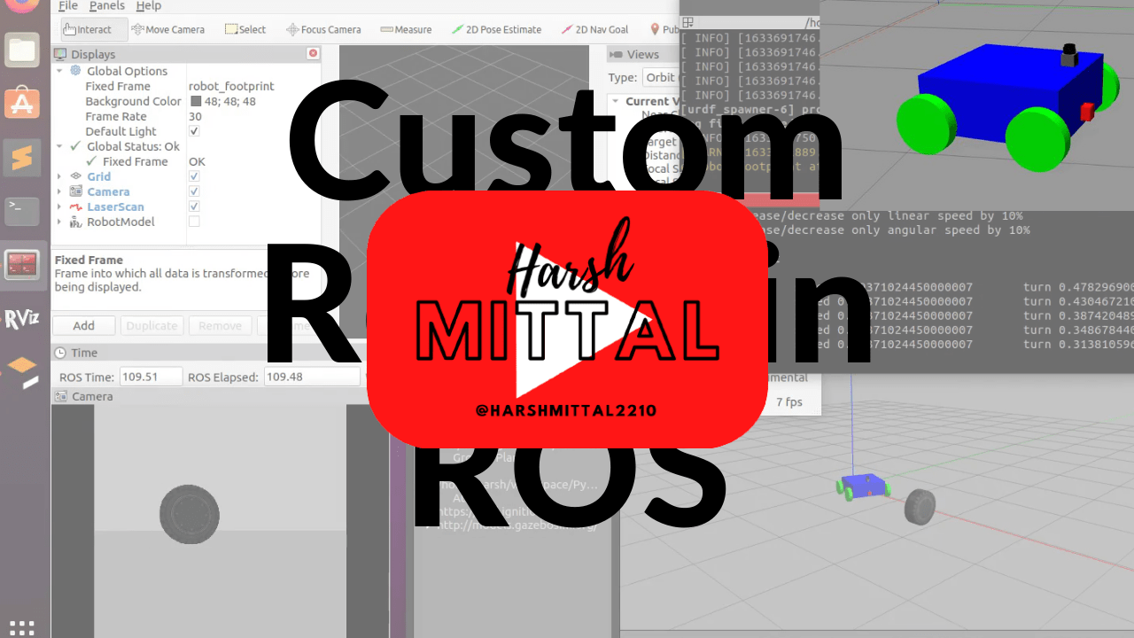1134x638 pixels.
Task: Expand the Grid display node
Action: point(59,176)
